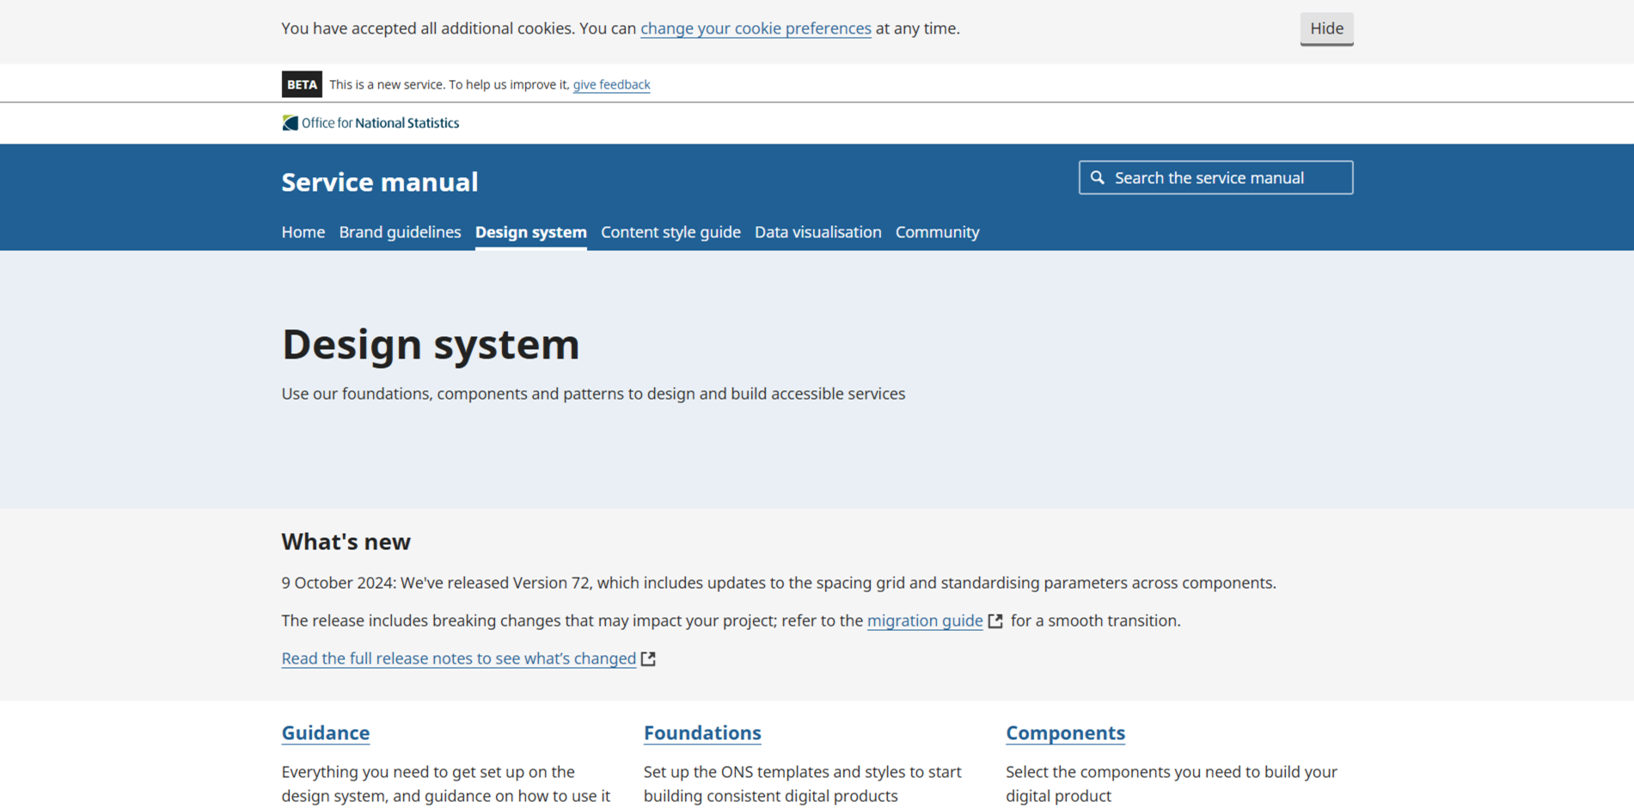Open the Components section link

tap(1065, 733)
